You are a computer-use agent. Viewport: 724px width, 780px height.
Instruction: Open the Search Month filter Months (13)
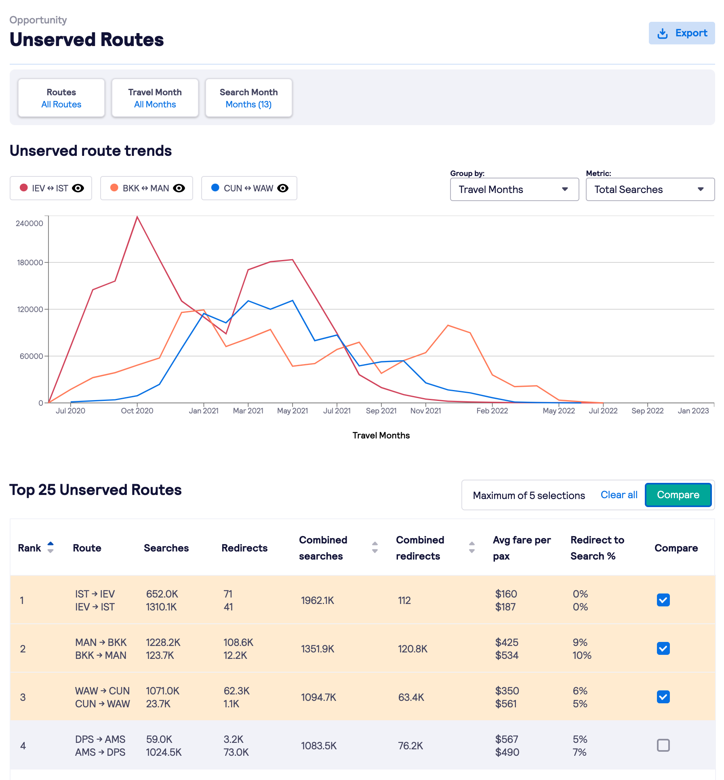tap(249, 98)
